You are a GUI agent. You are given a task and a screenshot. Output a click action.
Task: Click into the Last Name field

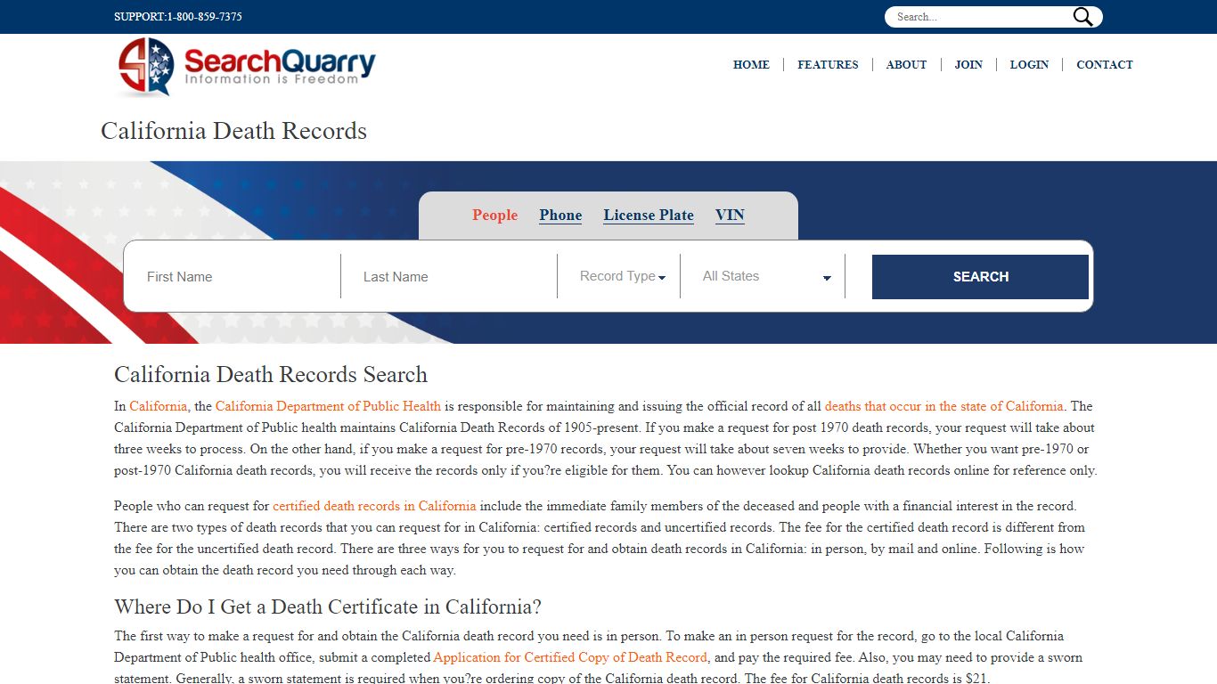click(x=450, y=277)
